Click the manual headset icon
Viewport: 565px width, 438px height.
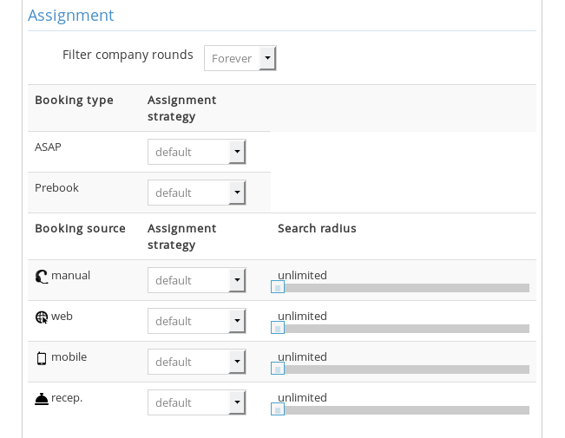point(42,277)
